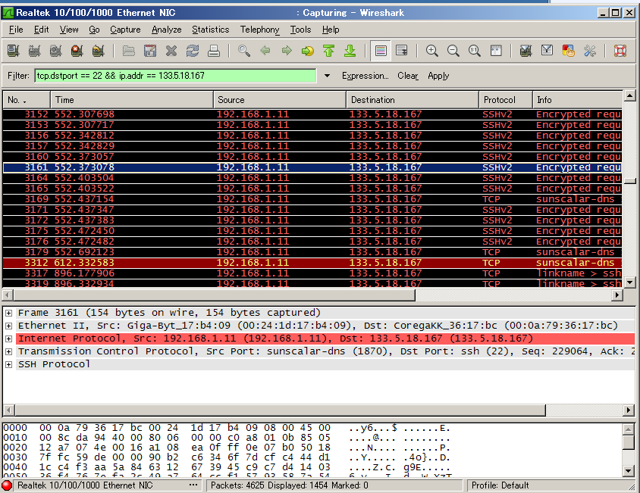The image size is (640, 493).
Task: Open the Telephony menu
Action: [x=259, y=30]
